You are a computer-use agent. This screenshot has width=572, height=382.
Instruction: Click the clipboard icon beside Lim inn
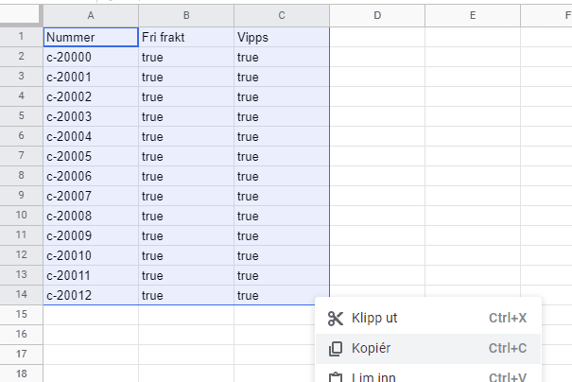[x=336, y=377]
